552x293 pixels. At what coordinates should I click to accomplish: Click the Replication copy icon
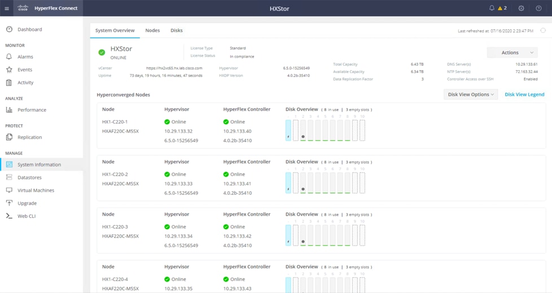pyautogui.click(x=9, y=137)
